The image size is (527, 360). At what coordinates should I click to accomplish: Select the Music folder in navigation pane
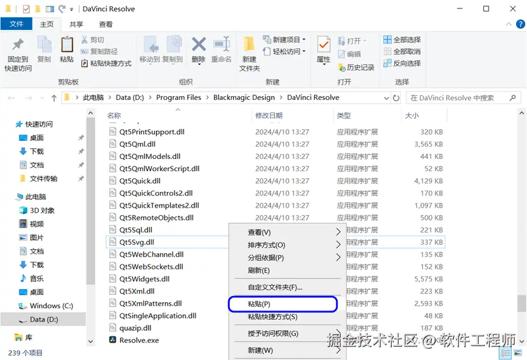pyautogui.click(x=32, y=278)
